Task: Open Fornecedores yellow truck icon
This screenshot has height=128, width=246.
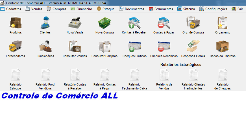Action: [x=15, y=46]
